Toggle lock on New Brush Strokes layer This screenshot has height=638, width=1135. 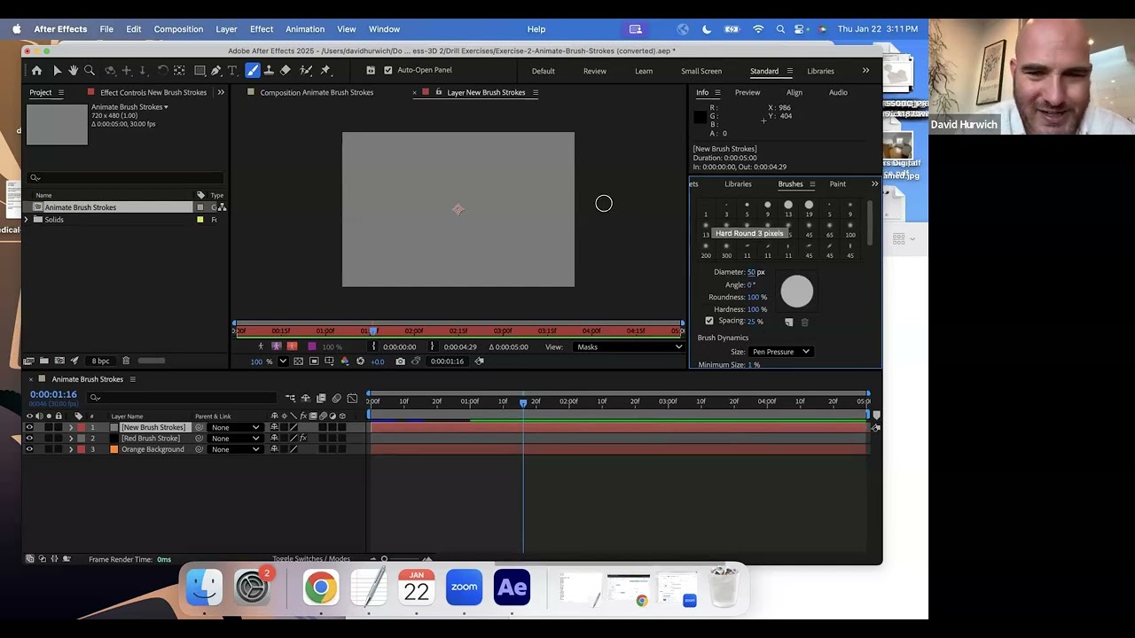coord(59,427)
